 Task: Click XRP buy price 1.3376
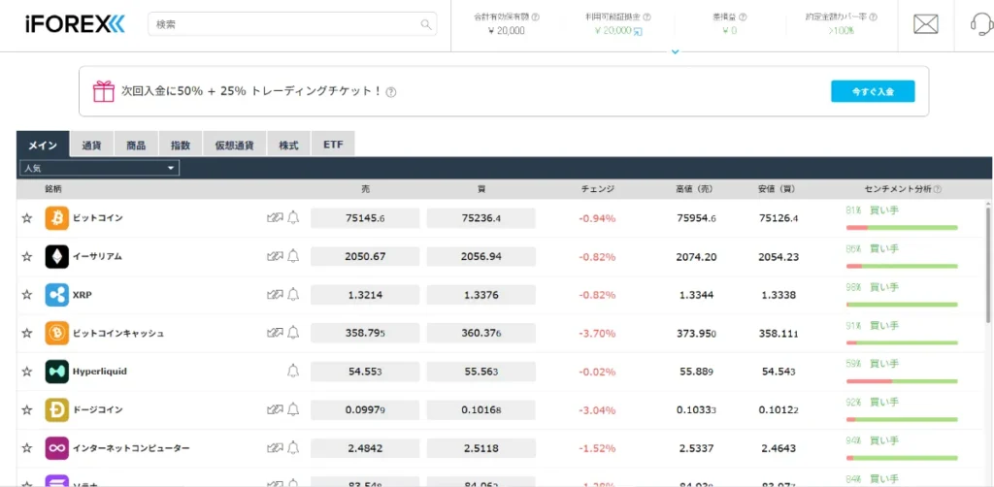tap(481, 295)
